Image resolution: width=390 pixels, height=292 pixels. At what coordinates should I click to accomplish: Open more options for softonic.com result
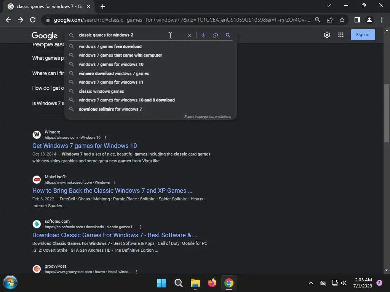point(140,227)
